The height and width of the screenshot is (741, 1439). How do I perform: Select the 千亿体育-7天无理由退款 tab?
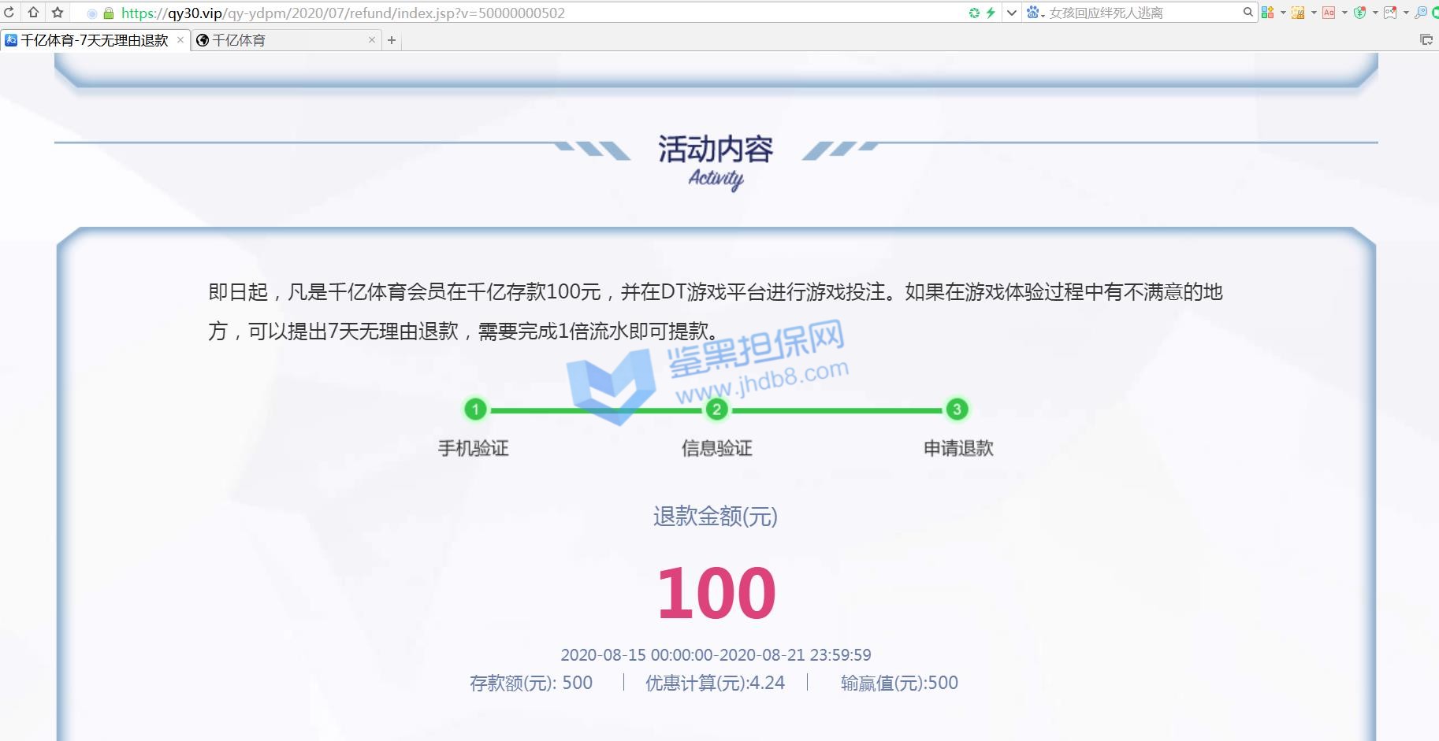coord(93,40)
